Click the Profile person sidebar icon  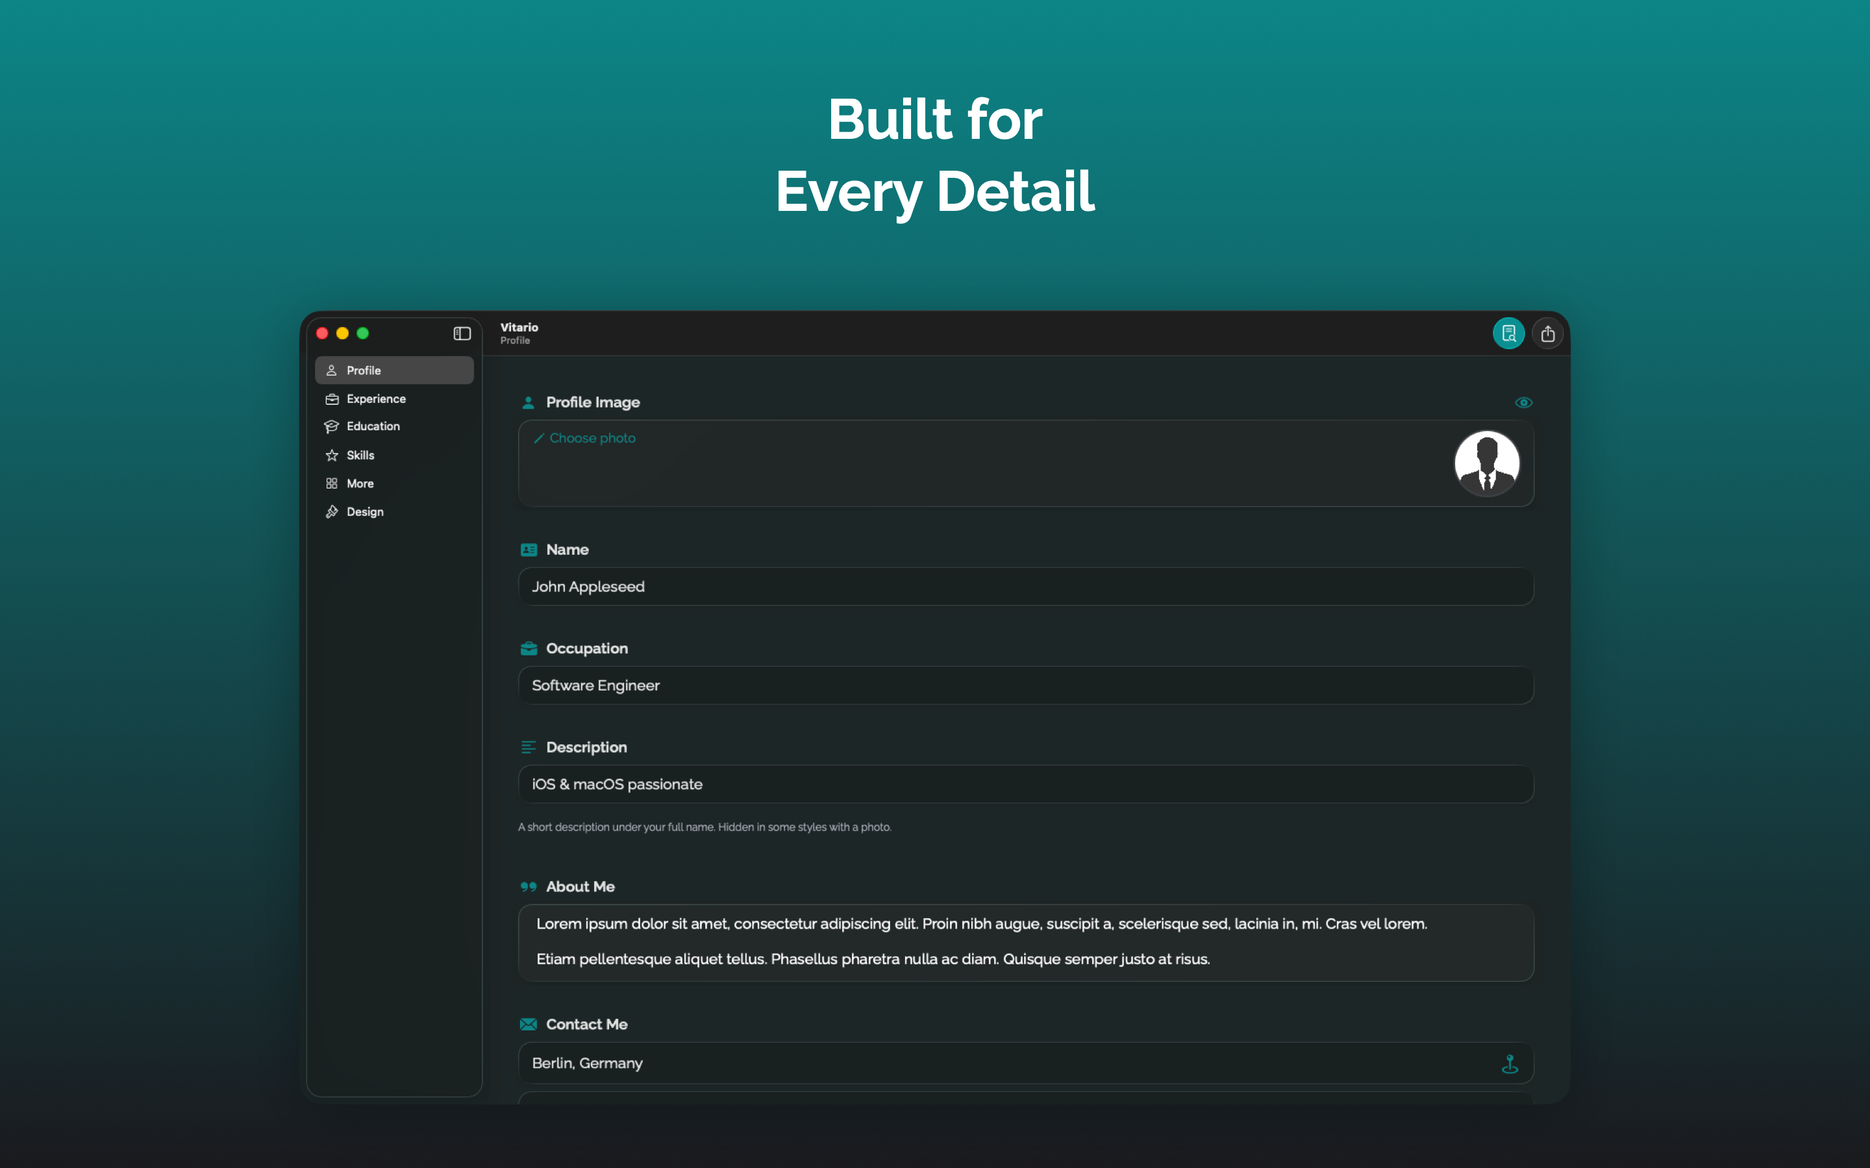(x=332, y=370)
